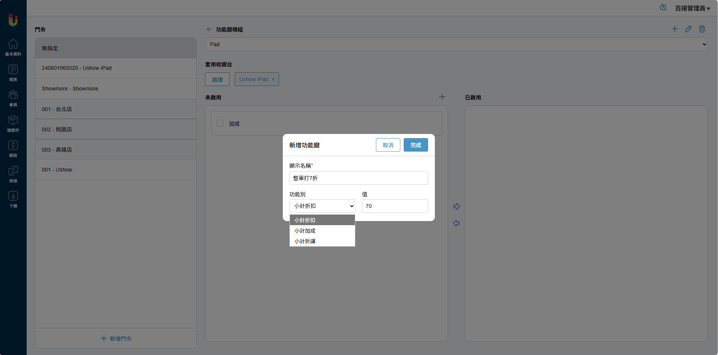Open the 會員 members sidebar icon
Viewport: 718px width, 355px height.
click(13, 98)
